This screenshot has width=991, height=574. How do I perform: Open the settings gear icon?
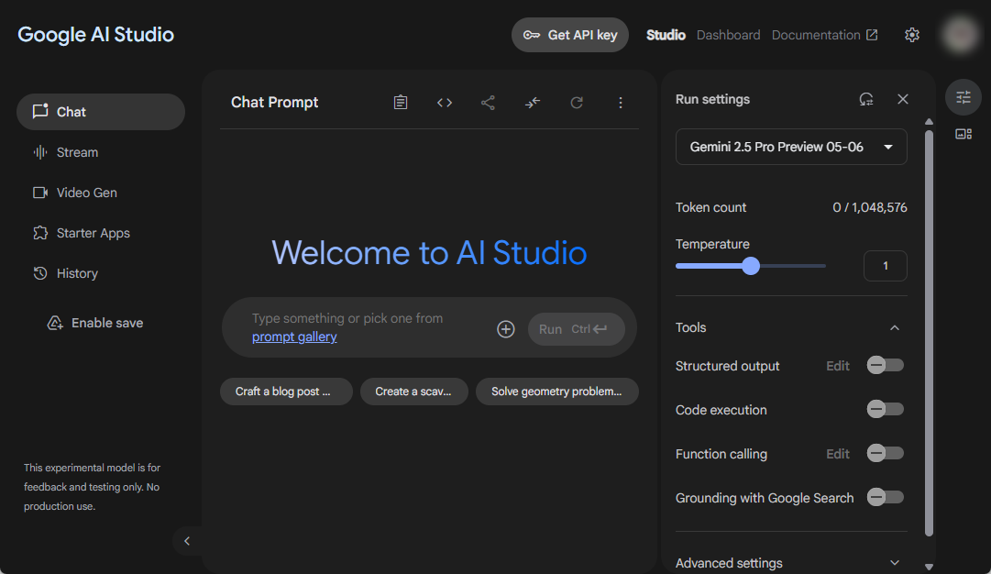coord(911,35)
